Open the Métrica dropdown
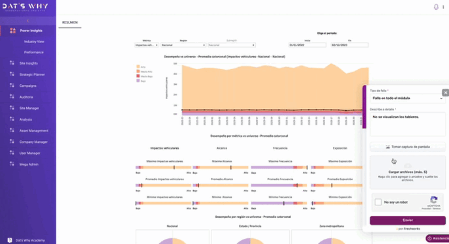Image resolution: width=449 pixels, height=244 pixels. pos(147,45)
